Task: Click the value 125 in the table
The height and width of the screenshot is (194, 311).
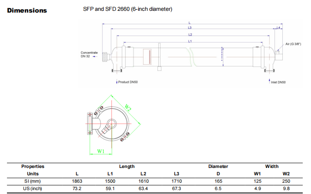Action: coord(257,181)
